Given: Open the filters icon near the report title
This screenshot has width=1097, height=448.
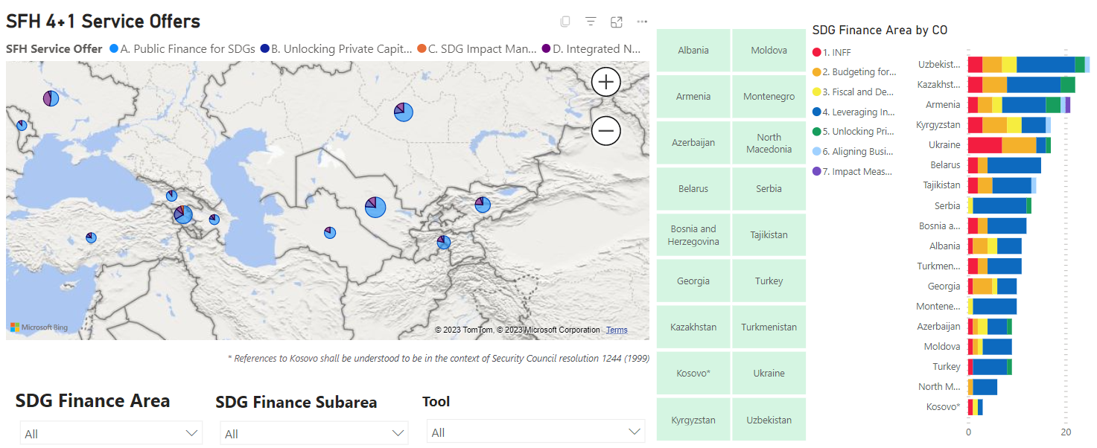Looking at the screenshot, I should coord(591,22).
